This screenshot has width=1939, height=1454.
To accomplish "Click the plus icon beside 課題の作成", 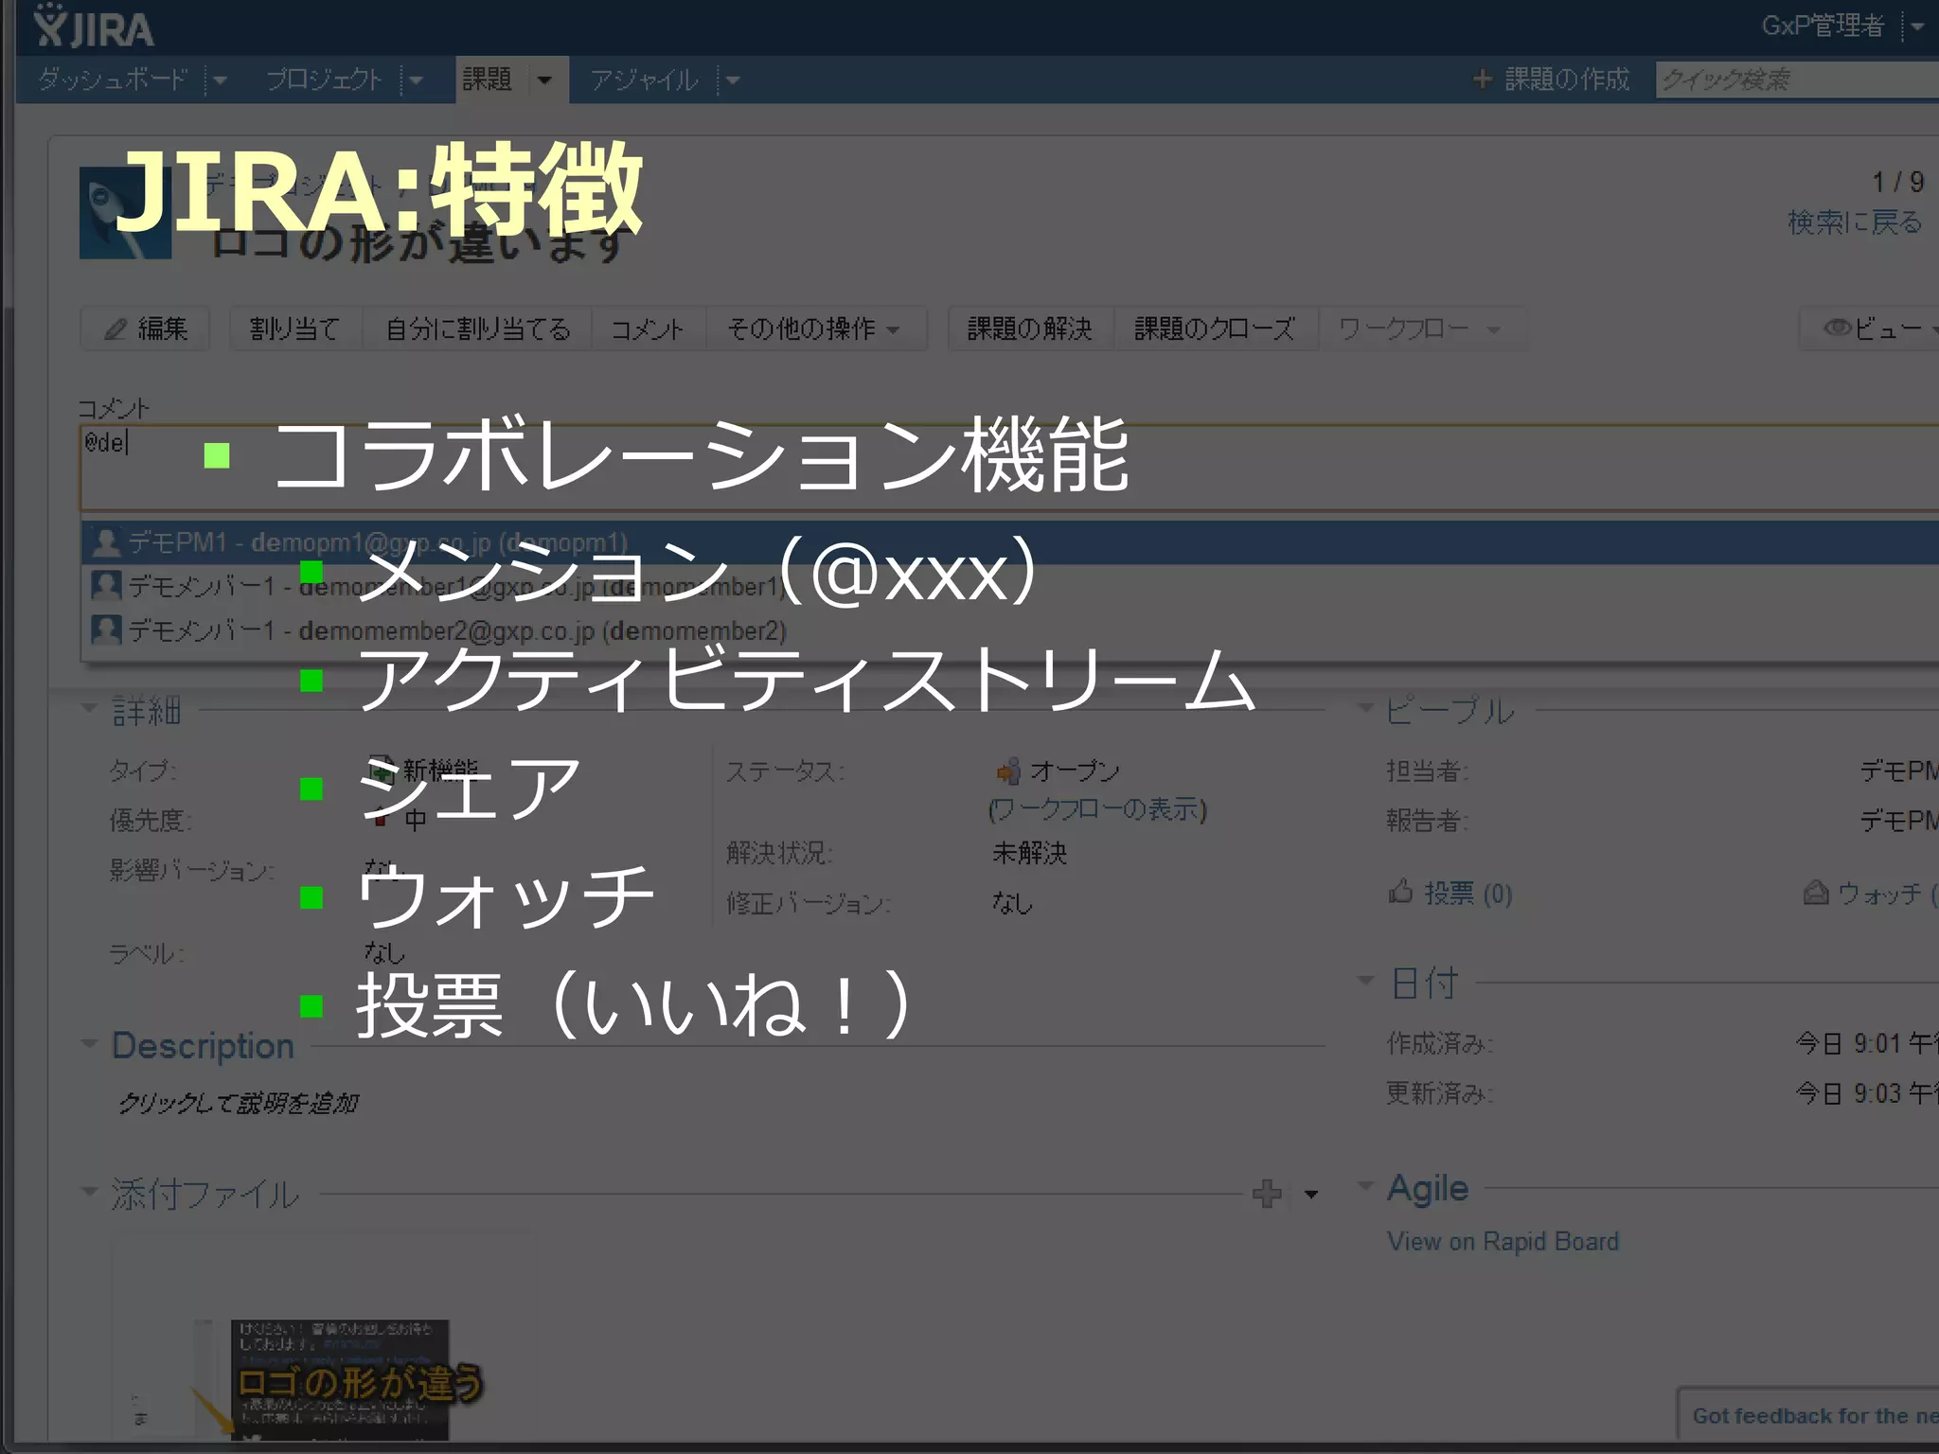I will 1483,80.
